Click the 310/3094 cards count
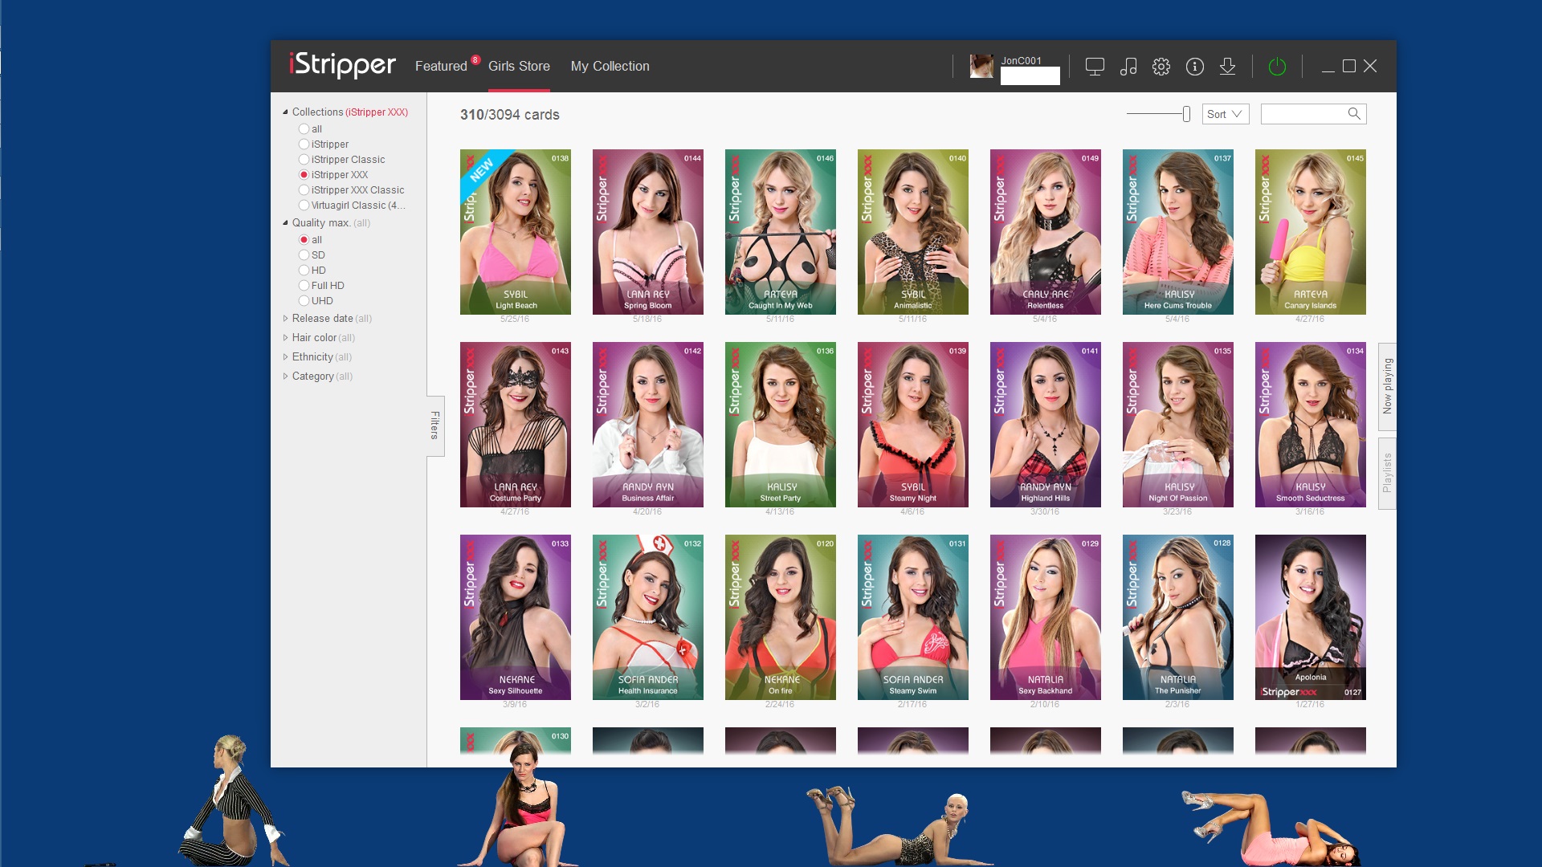 coord(509,115)
